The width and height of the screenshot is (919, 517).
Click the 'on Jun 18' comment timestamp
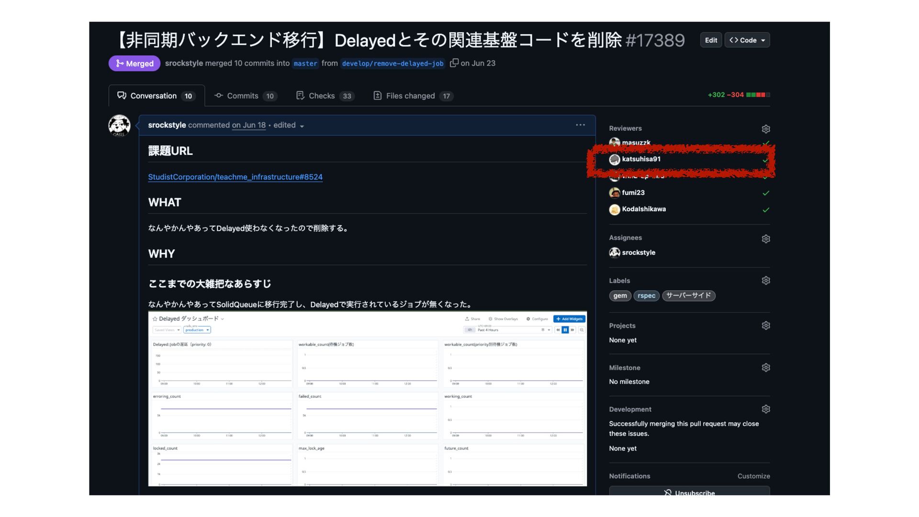click(x=248, y=125)
